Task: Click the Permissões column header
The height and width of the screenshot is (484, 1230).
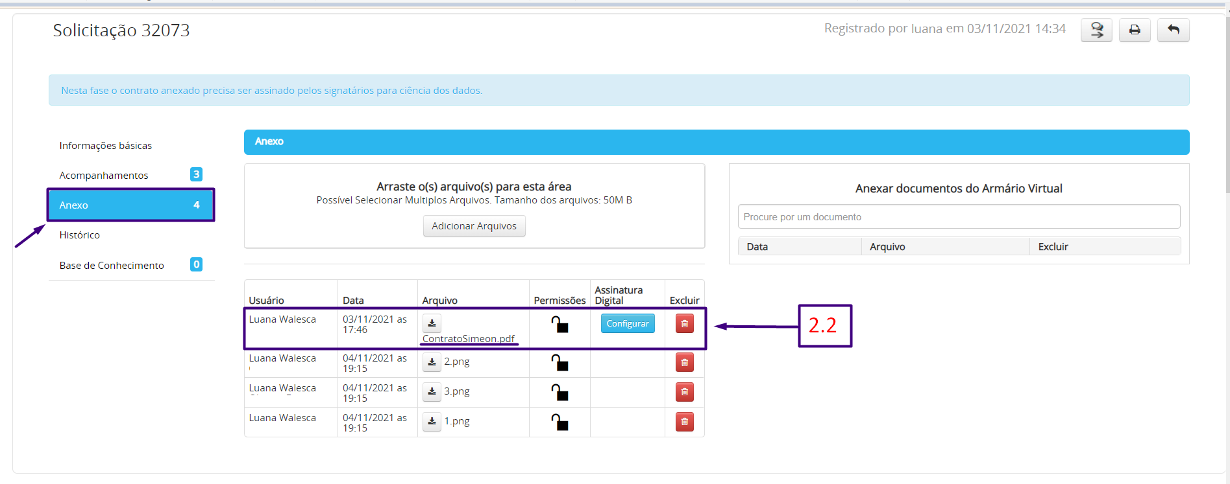Action: 560,301
